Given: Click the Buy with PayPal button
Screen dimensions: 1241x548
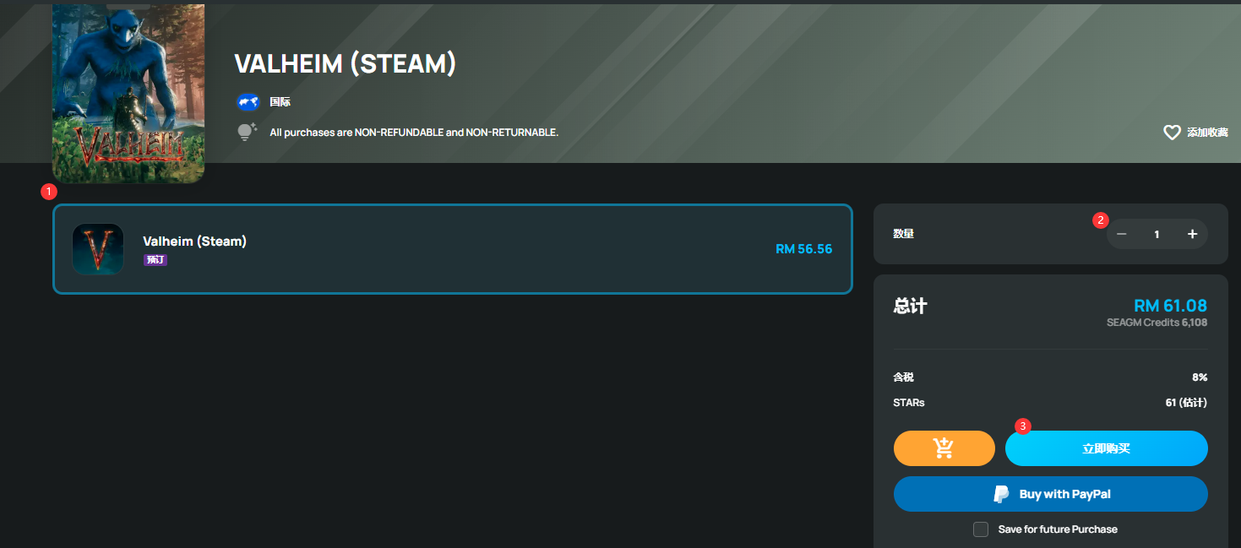Looking at the screenshot, I should 1051,494.
